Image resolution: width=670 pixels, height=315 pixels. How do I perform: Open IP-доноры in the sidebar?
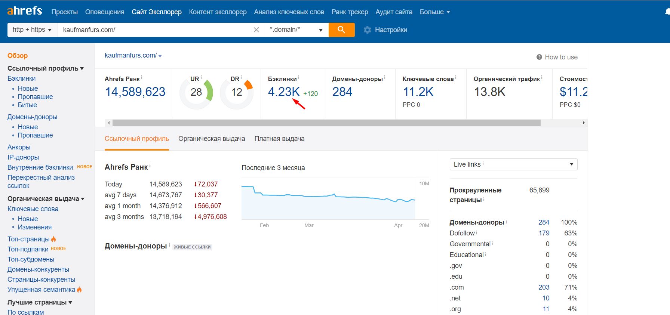pos(23,157)
